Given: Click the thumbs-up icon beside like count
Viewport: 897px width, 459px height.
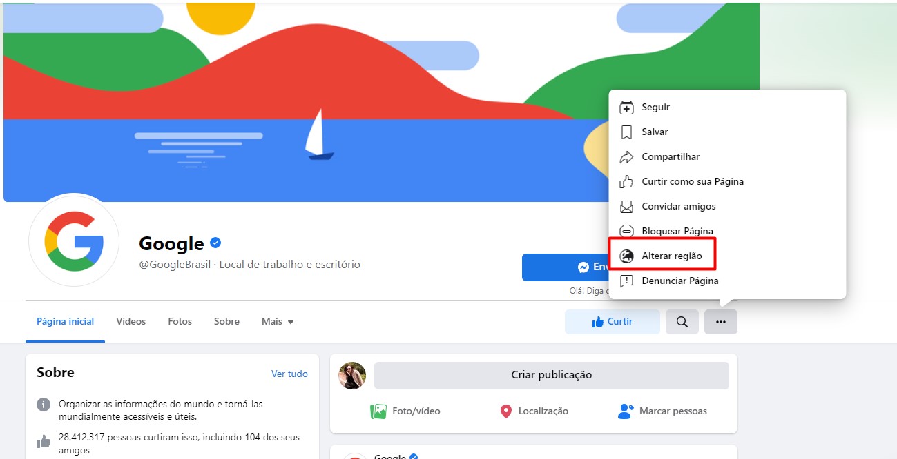Looking at the screenshot, I should coord(44,441).
